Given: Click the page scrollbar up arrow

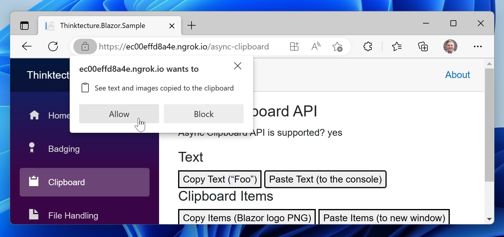Looking at the screenshot, I should point(489,64).
